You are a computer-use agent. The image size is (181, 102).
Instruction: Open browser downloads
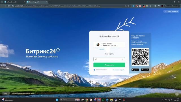point(155,6)
